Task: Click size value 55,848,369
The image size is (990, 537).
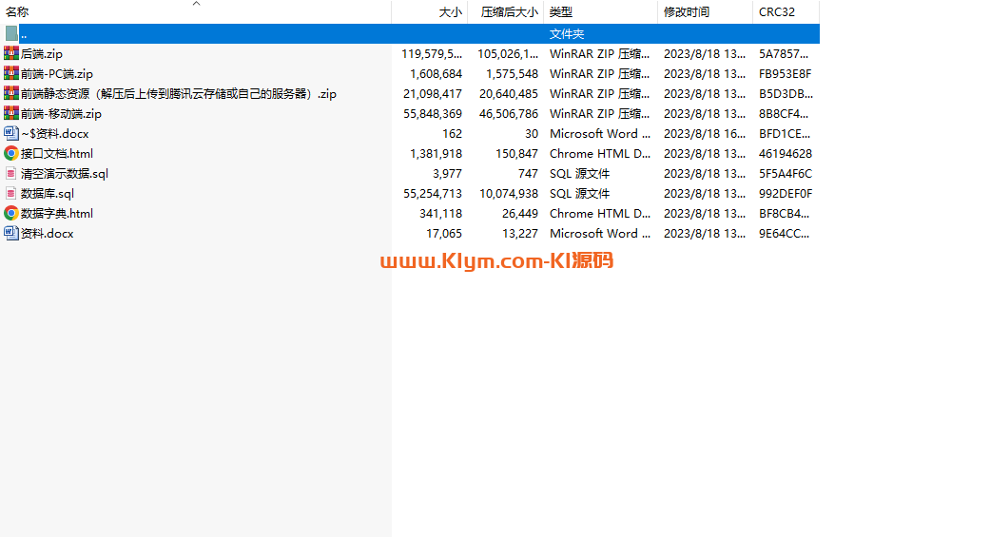Action: pos(433,114)
